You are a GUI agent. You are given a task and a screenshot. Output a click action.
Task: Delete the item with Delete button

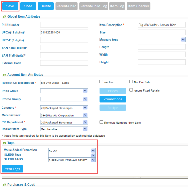[x=45, y=6]
